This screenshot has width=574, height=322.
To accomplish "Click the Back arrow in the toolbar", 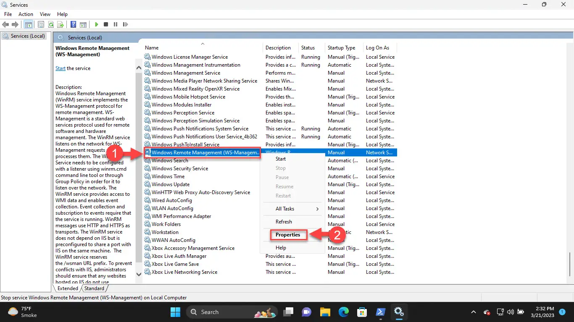I will click(6, 25).
